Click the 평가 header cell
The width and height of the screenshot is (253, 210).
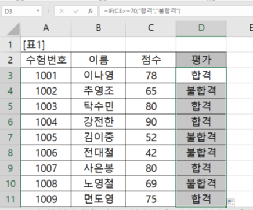[201, 60]
